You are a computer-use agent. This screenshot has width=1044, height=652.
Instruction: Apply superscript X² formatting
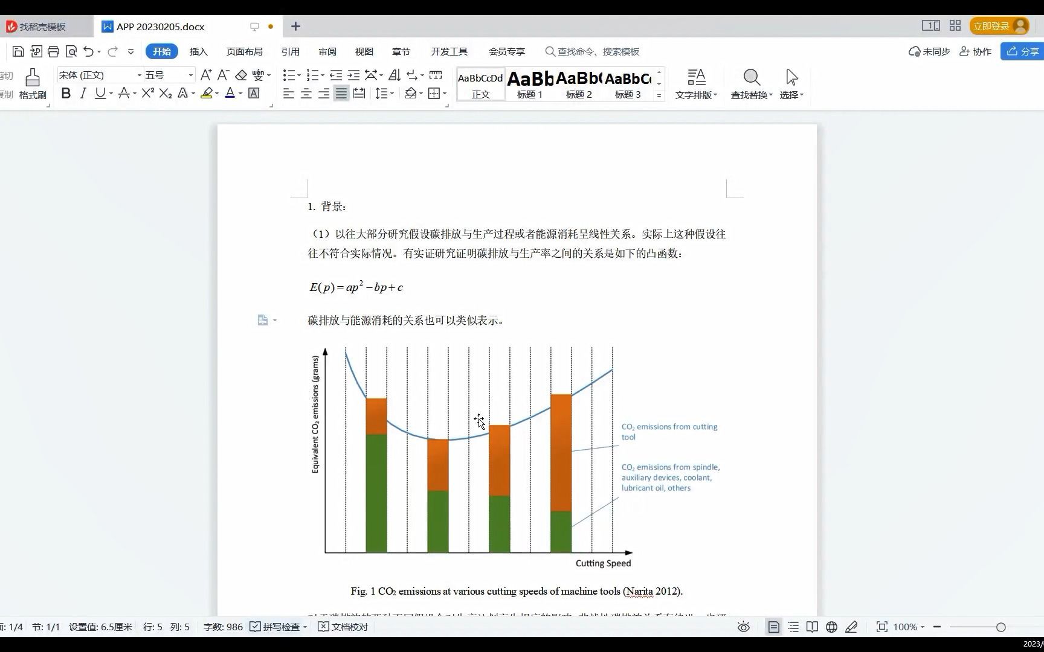click(x=148, y=93)
